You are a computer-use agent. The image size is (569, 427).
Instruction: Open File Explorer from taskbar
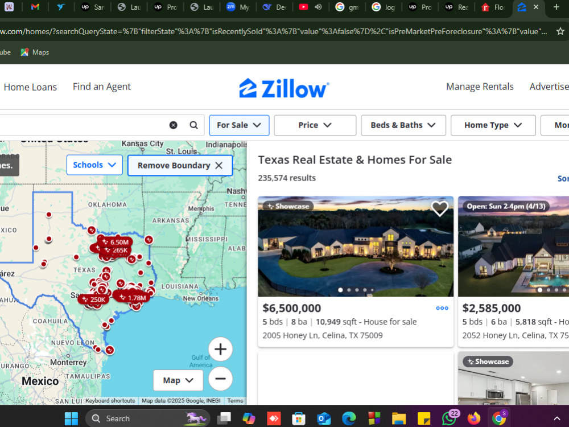(x=399, y=418)
